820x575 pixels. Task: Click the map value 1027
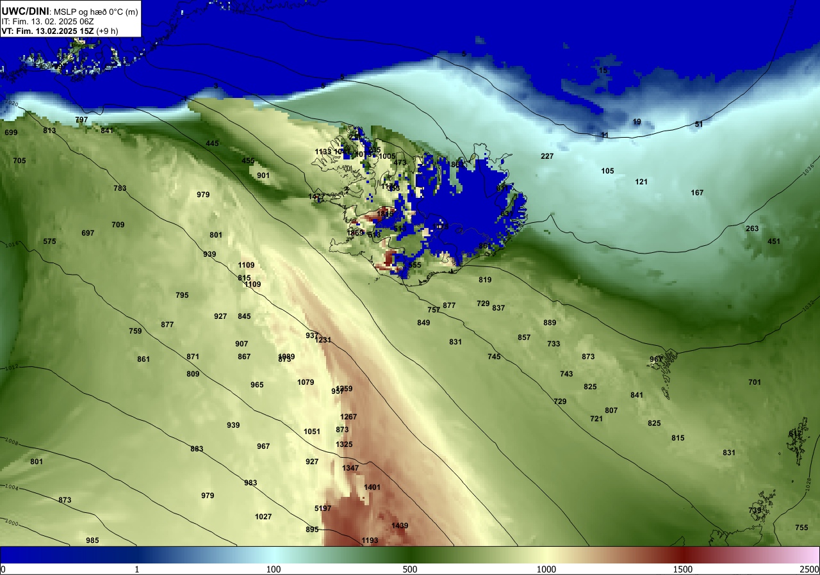263,517
